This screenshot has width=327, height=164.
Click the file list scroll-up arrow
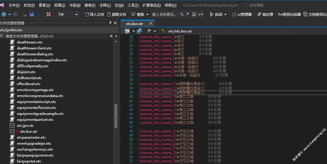click(x=116, y=41)
